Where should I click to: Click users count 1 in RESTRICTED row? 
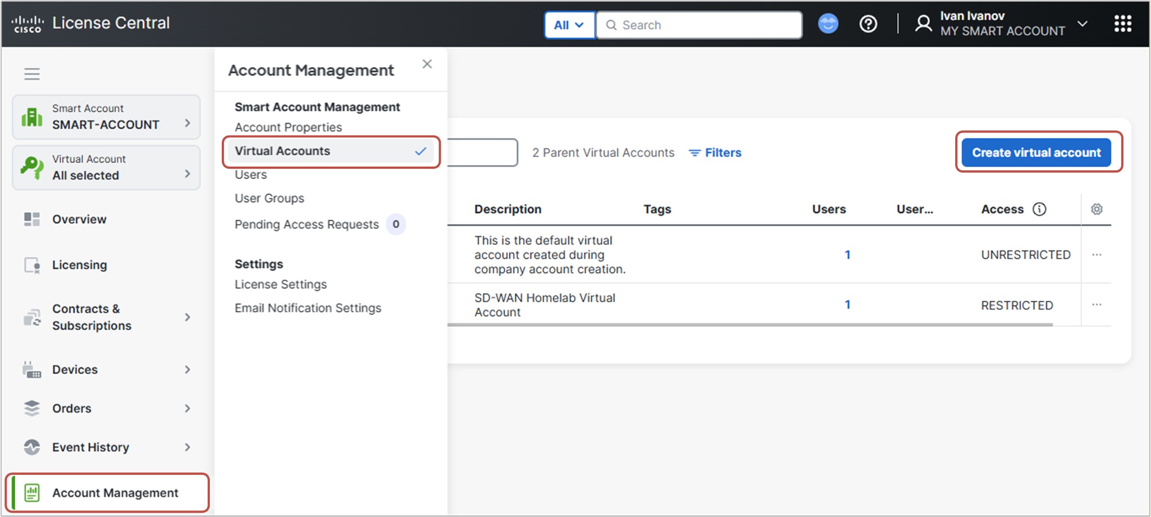point(848,305)
